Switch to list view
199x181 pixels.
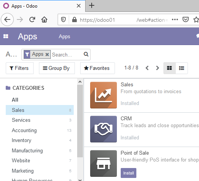pos(181,68)
